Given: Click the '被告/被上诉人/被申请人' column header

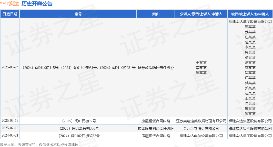Looking at the screenshot, I should click(250, 14).
